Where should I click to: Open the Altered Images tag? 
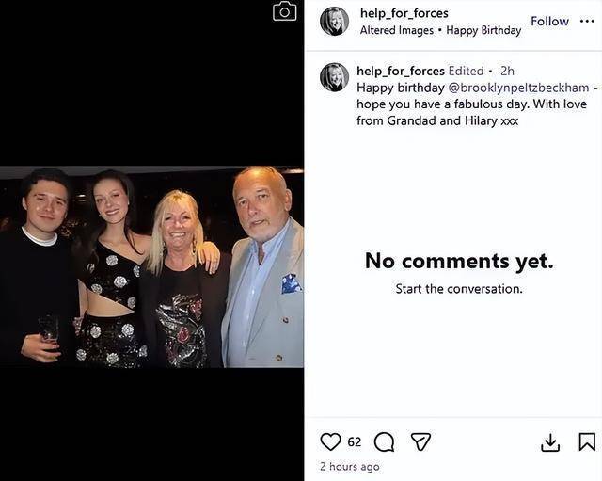[396, 30]
